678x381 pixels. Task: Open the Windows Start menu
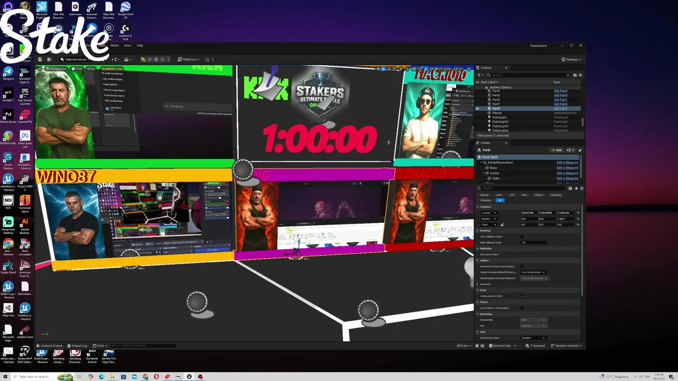tap(6, 377)
